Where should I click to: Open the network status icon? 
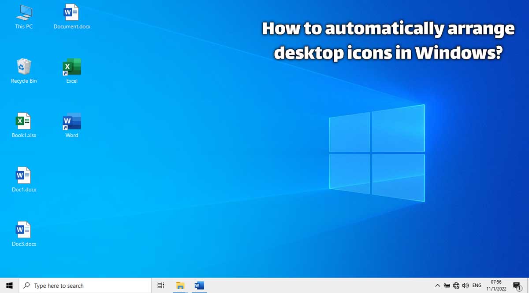click(x=456, y=285)
